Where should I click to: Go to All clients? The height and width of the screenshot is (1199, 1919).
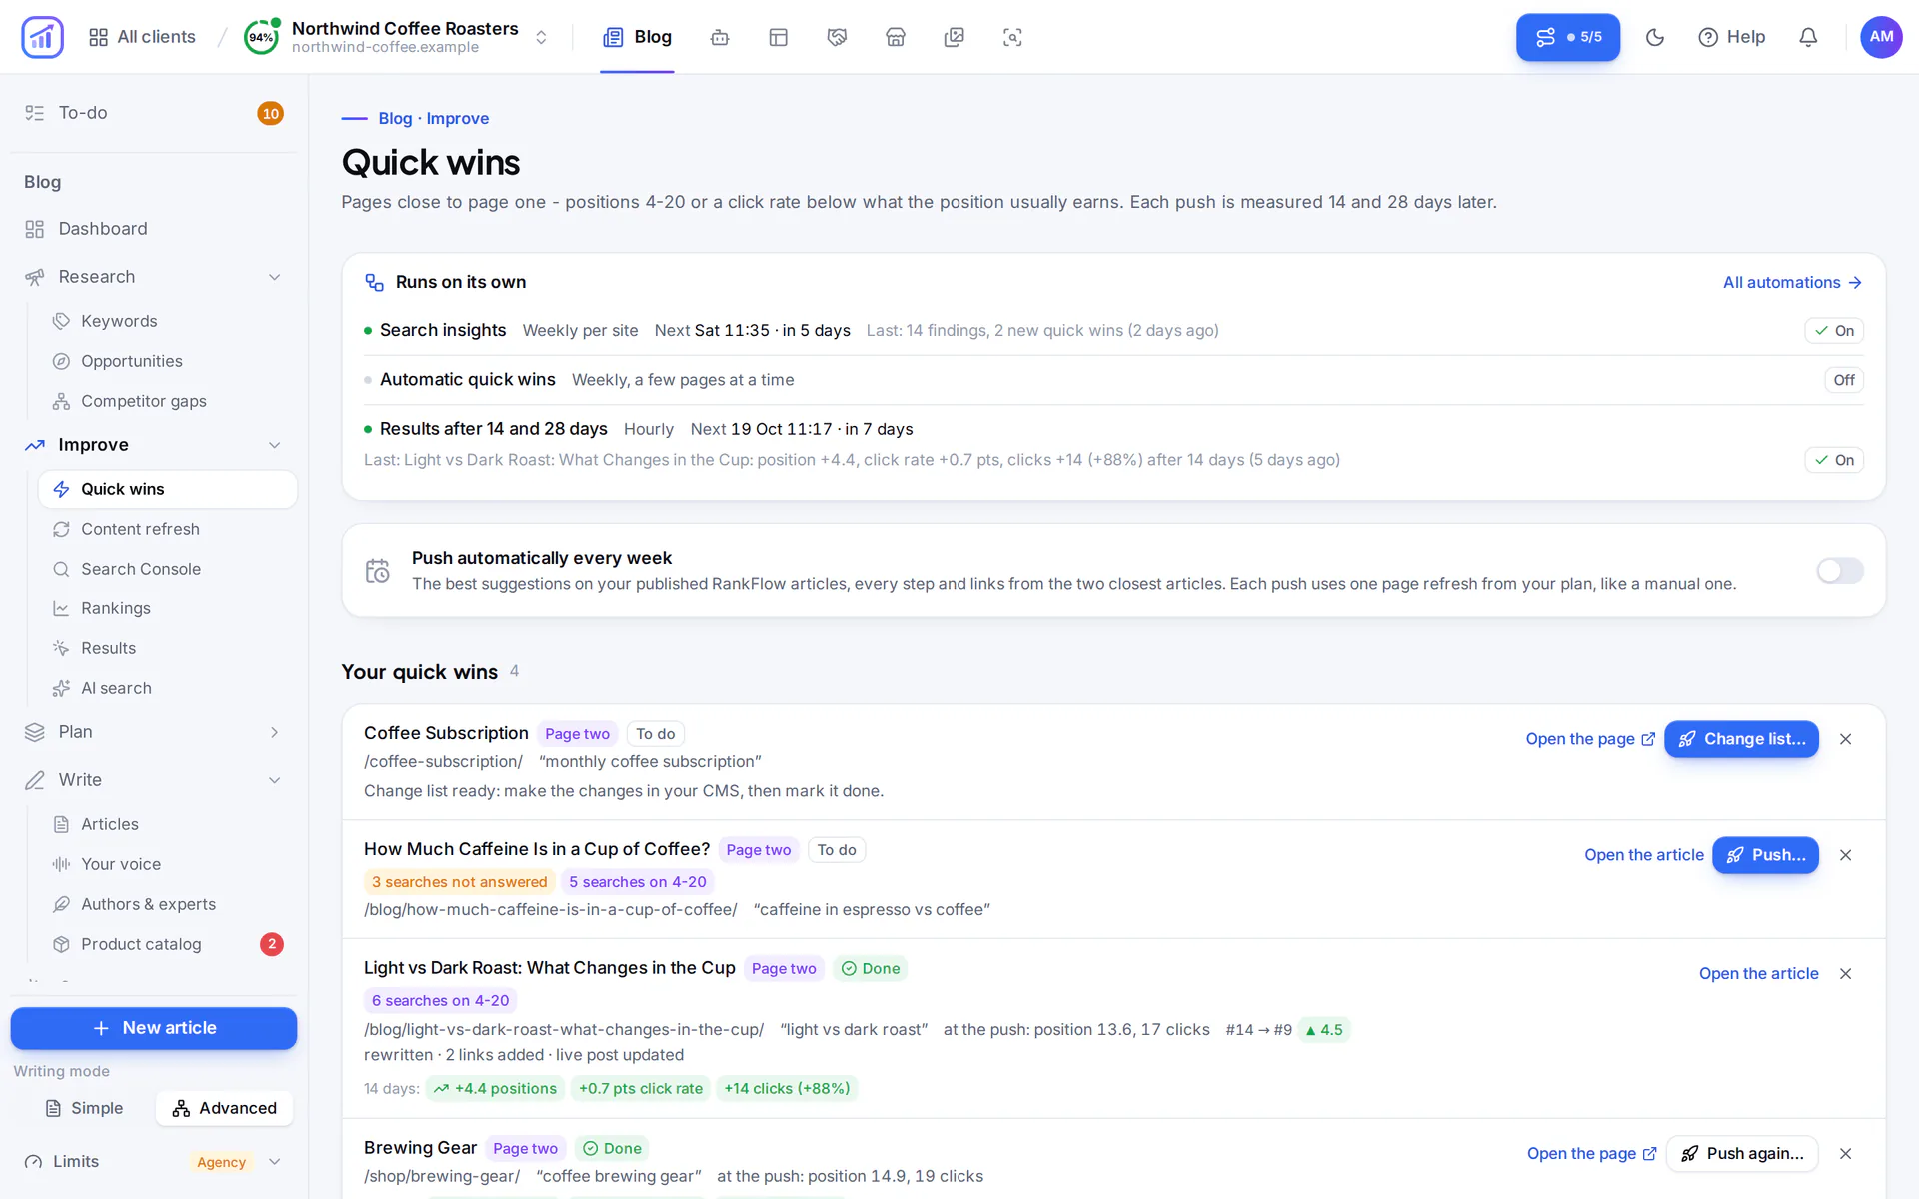pos(143,37)
